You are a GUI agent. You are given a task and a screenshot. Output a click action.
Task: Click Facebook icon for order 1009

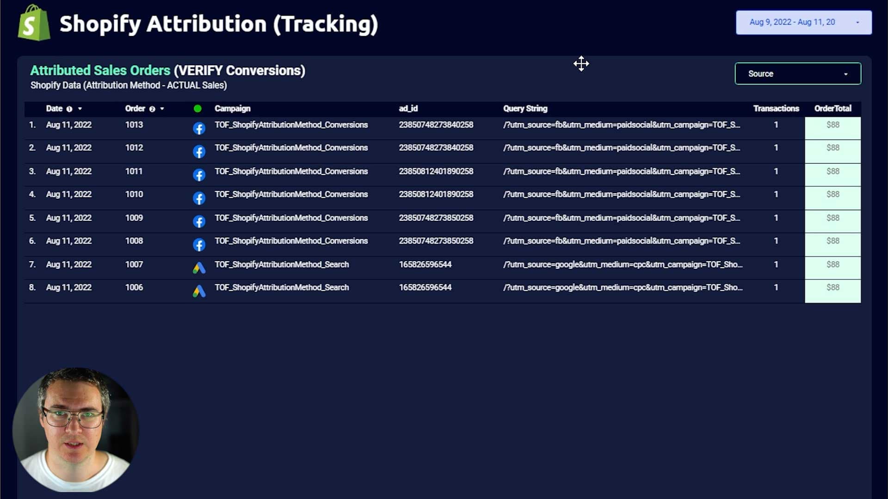coord(199,222)
